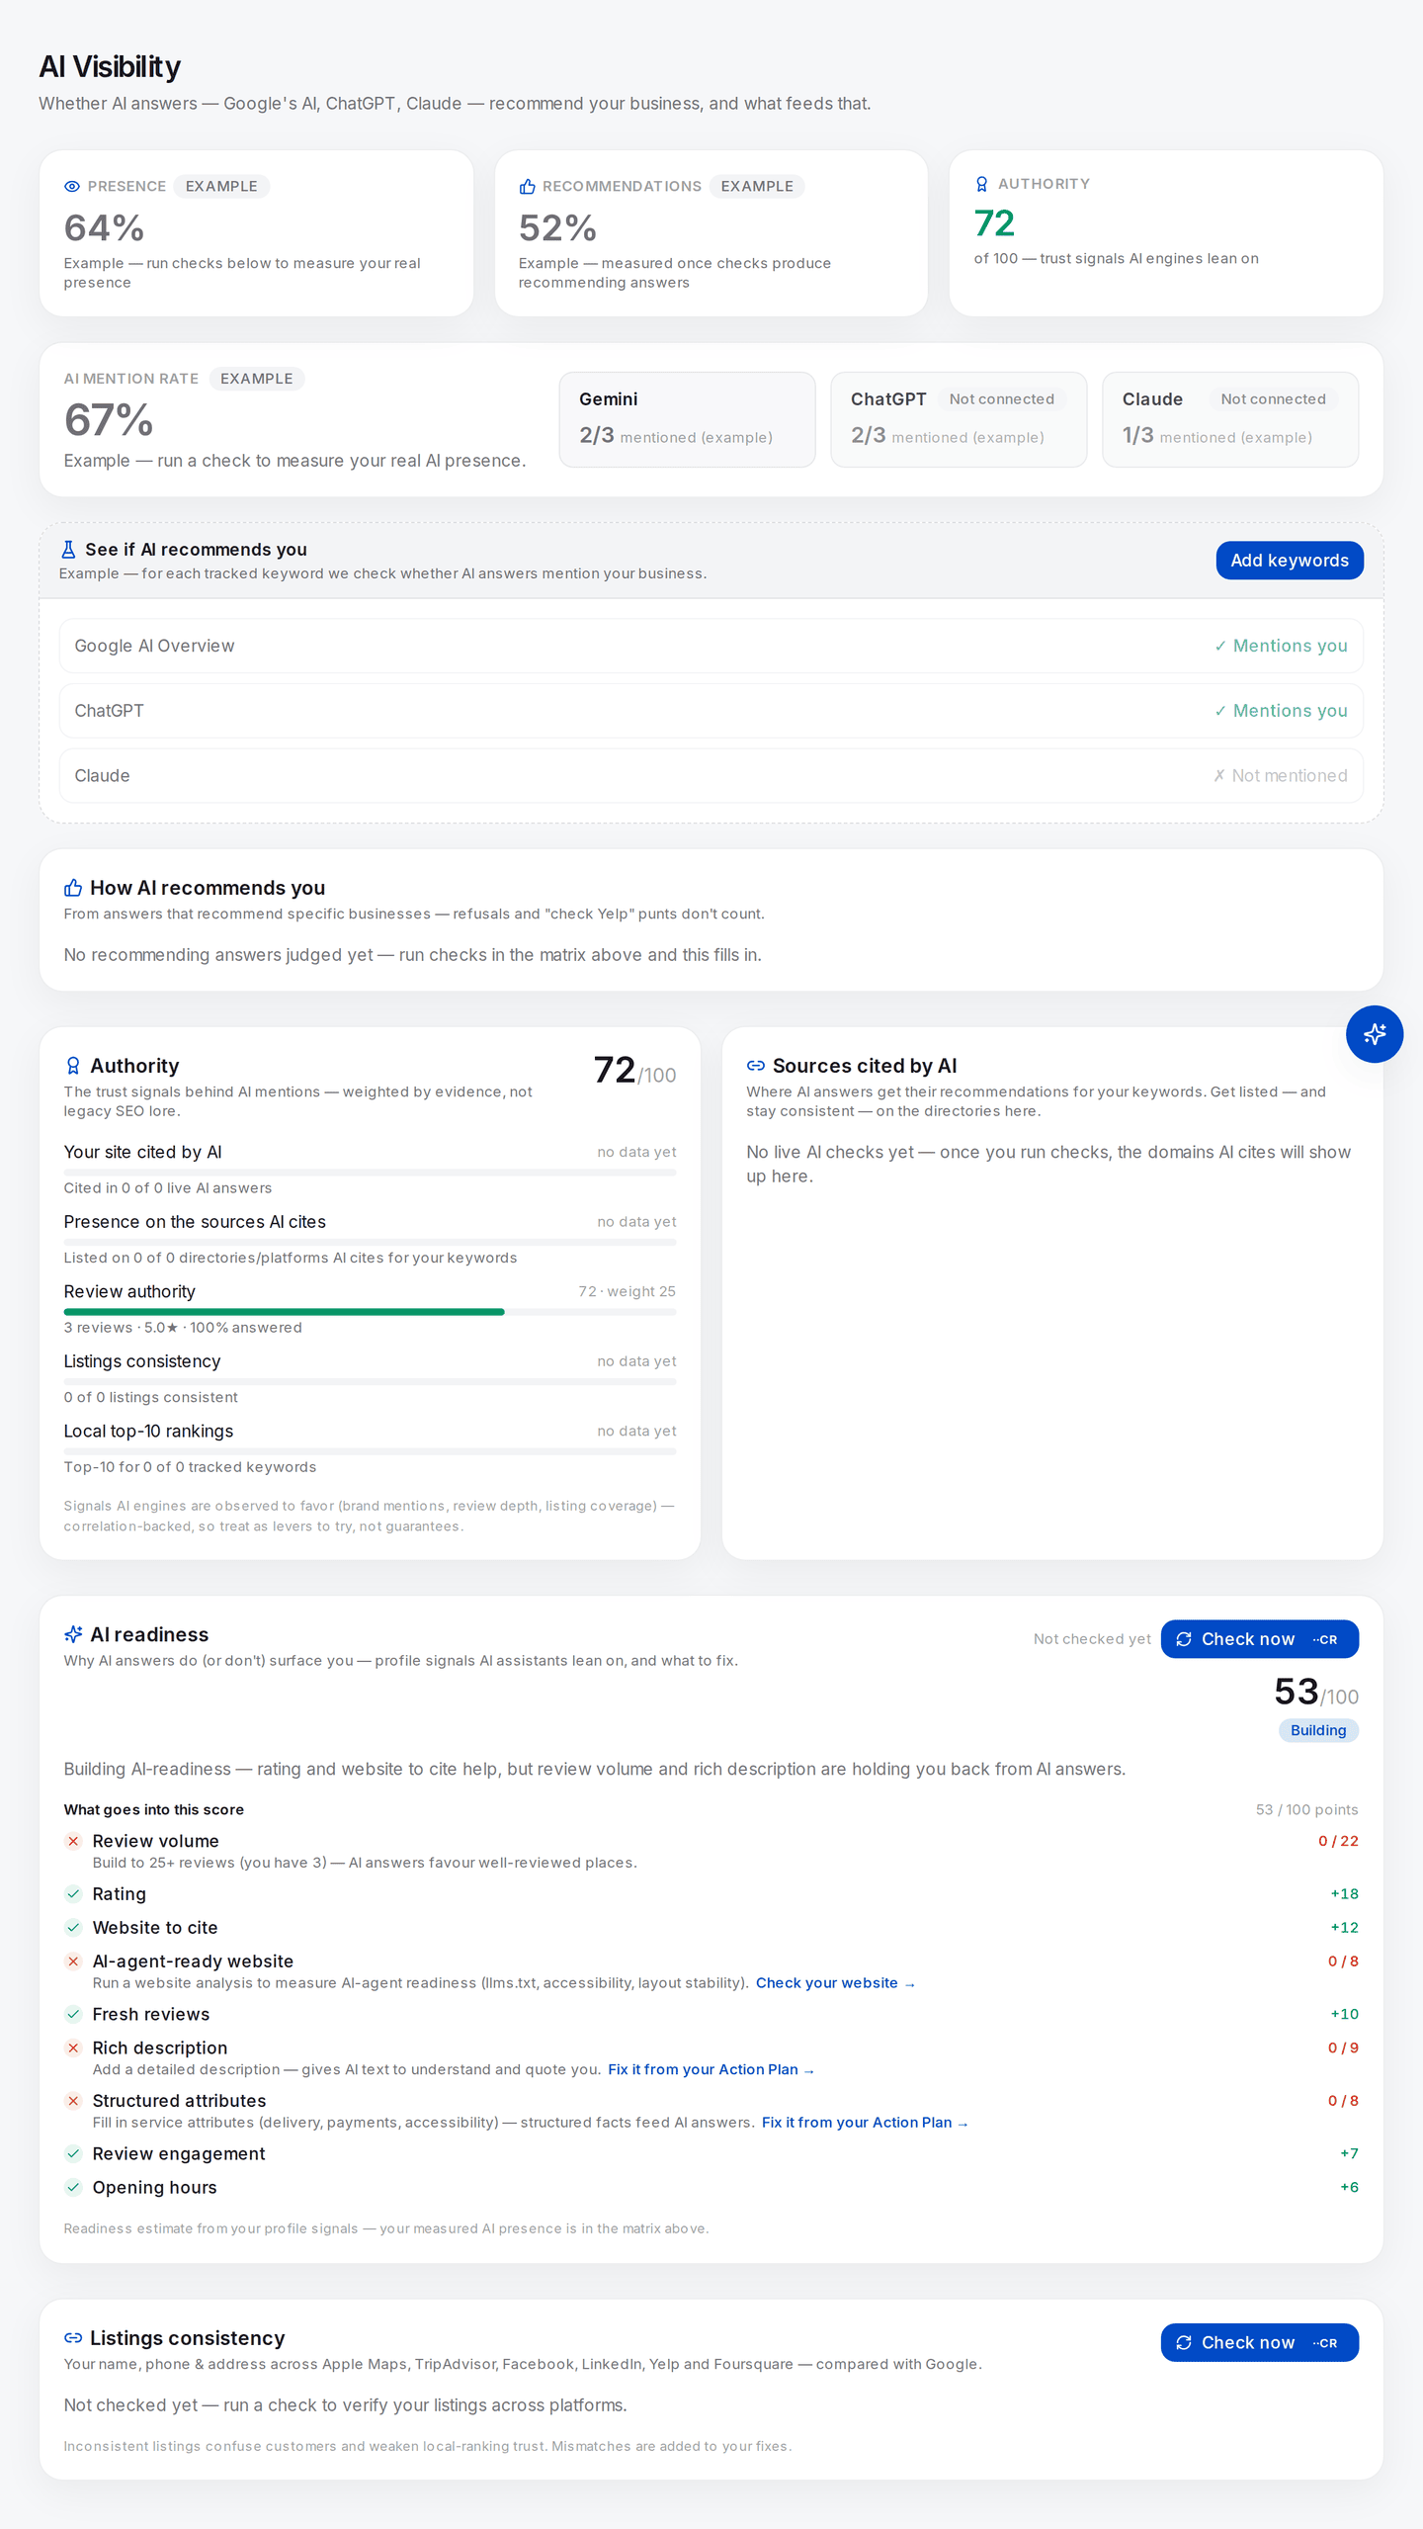Screen dimensions: 1423x2529
Task: Select the ChatGPT engine card in mention rate
Action: (x=959, y=419)
